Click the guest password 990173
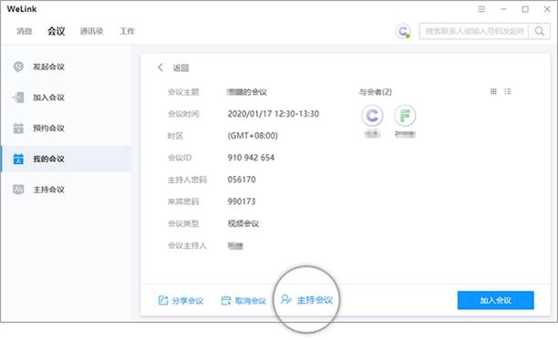Viewport: 558px width, 340px height. (x=242, y=201)
